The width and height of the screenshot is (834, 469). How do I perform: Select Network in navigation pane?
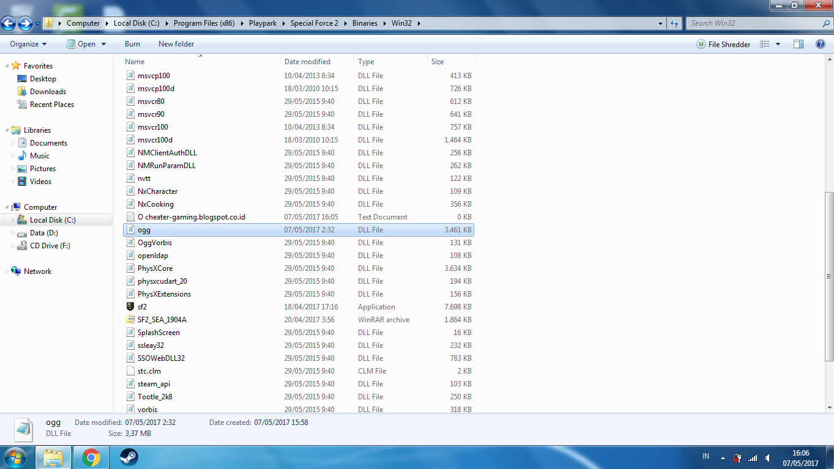[37, 271]
